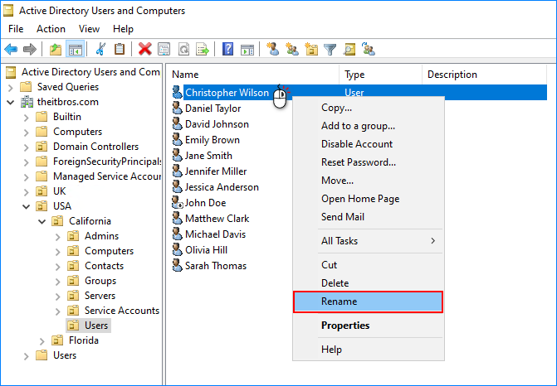
Task: Select user Jessica Anderson in list
Action: [x=222, y=187]
